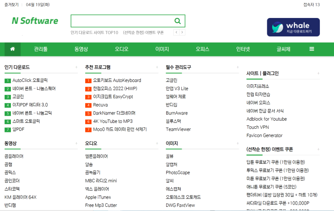This screenshot has height=211, width=334.
Task: Open 오토키보드 AutoKeyboard link
Action: [117, 80]
